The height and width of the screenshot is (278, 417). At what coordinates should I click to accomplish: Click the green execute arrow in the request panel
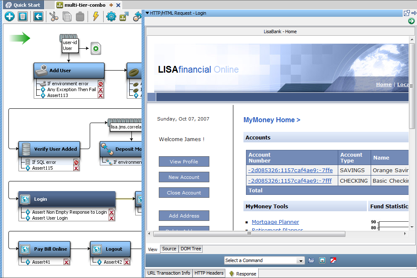click(x=412, y=21)
